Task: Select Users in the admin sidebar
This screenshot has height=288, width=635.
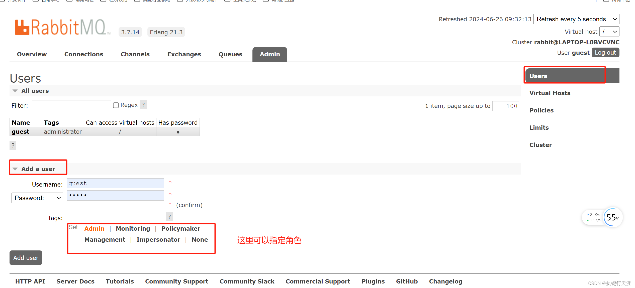Action: (572, 76)
